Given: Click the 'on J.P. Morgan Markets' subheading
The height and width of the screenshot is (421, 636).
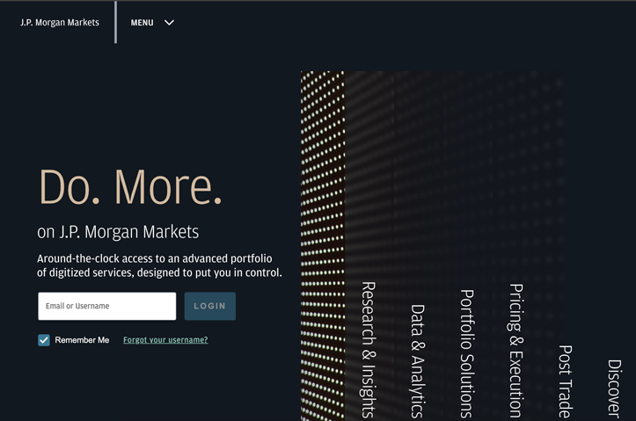Looking at the screenshot, I should [118, 232].
